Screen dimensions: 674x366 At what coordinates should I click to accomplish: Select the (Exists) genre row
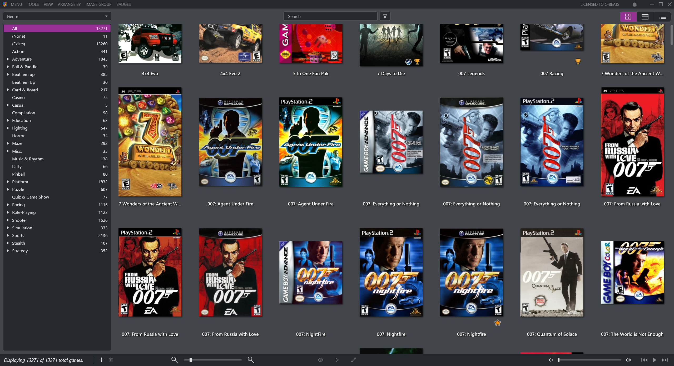pyautogui.click(x=57, y=44)
